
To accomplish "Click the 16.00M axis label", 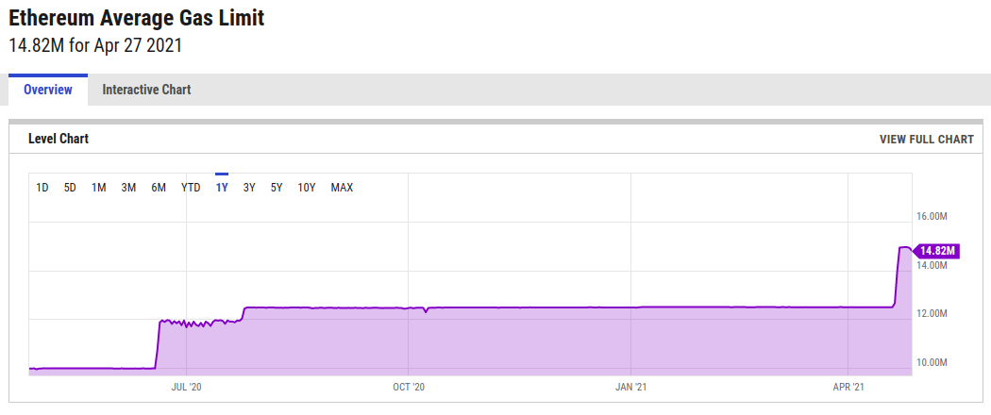I will coord(932,217).
